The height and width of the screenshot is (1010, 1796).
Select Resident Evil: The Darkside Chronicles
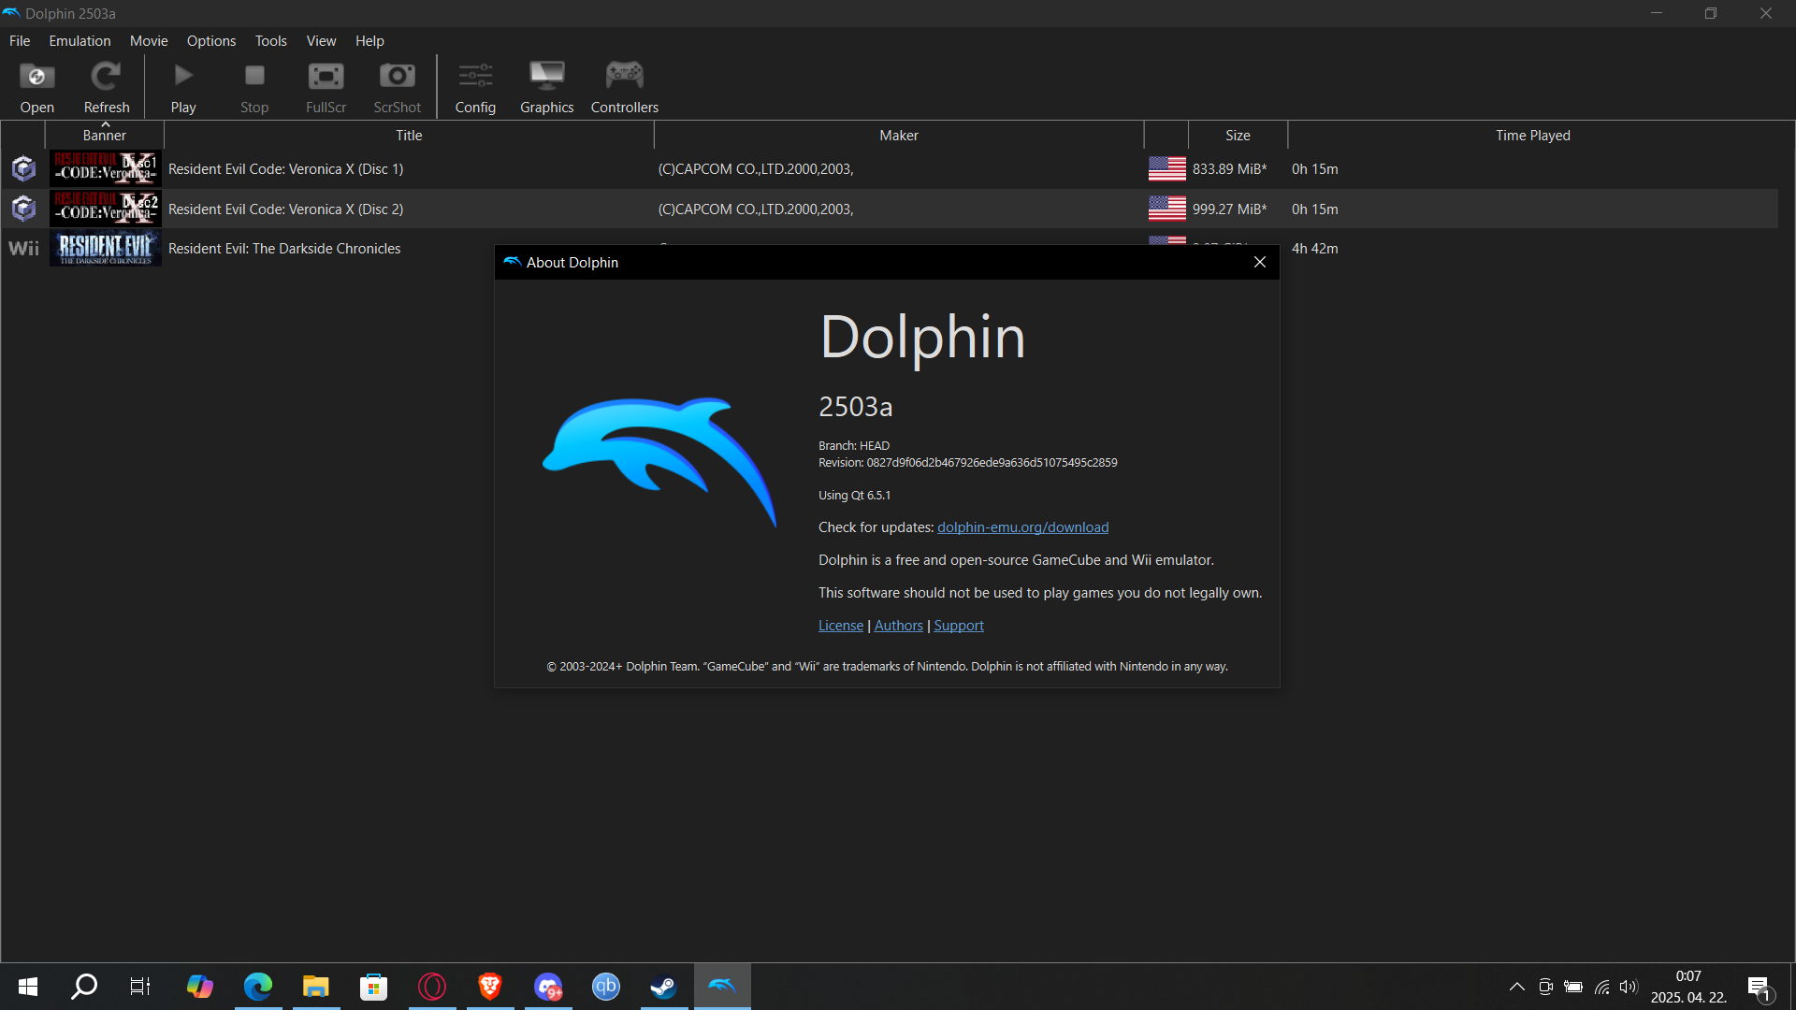pos(284,249)
